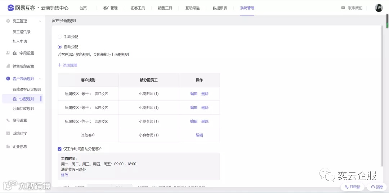Open the user avatar profile picture
The image size is (389, 193).
pos(379,8)
